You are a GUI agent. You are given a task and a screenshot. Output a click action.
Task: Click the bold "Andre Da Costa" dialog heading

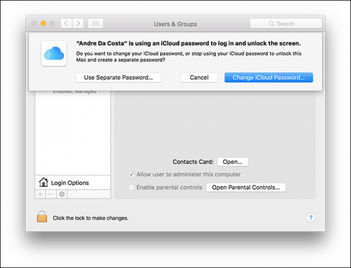[x=189, y=44]
